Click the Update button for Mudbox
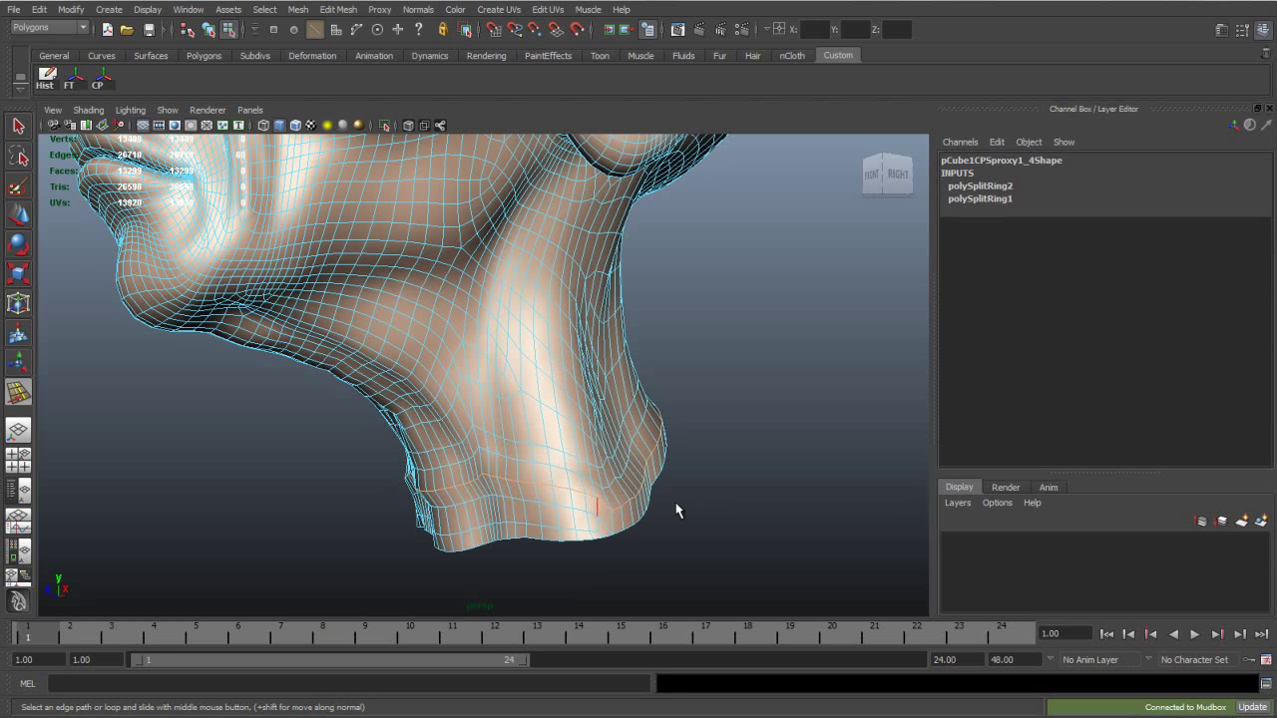The image size is (1277, 718). [1252, 707]
